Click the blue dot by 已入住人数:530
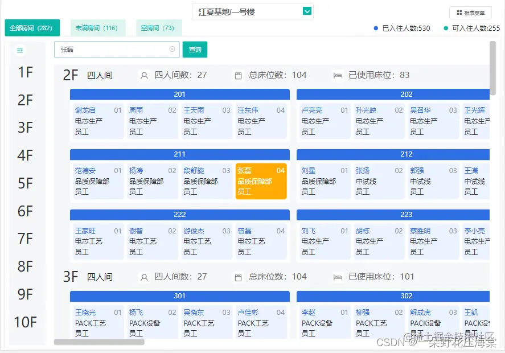 376,28
